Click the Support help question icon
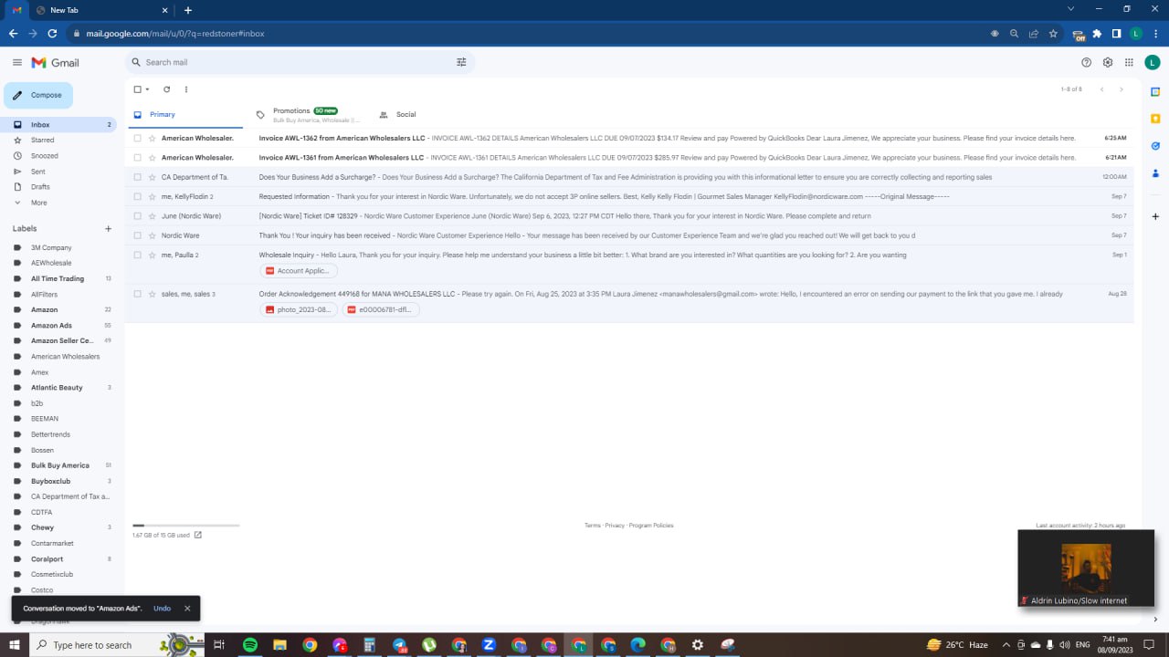 [x=1086, y=62]
